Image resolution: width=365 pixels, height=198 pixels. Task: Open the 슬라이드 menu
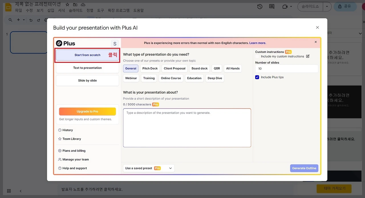(76, 10)
